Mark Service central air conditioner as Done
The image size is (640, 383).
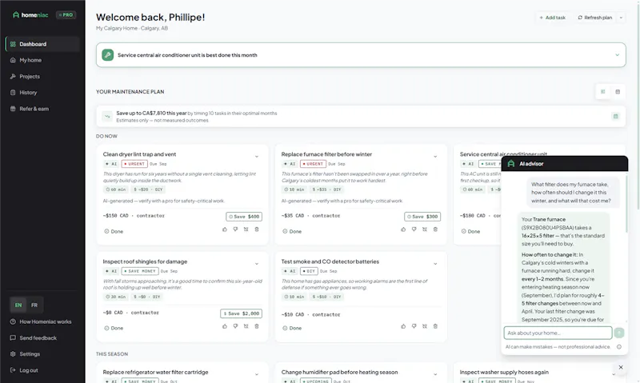click(x=470, y=231)
